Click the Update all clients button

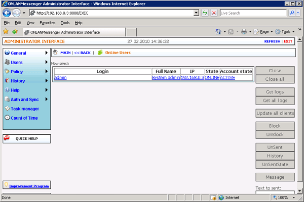(275, 113)
